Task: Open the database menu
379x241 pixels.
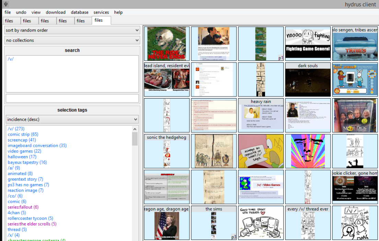Action: pyautogui.click(x=79, y=12)
